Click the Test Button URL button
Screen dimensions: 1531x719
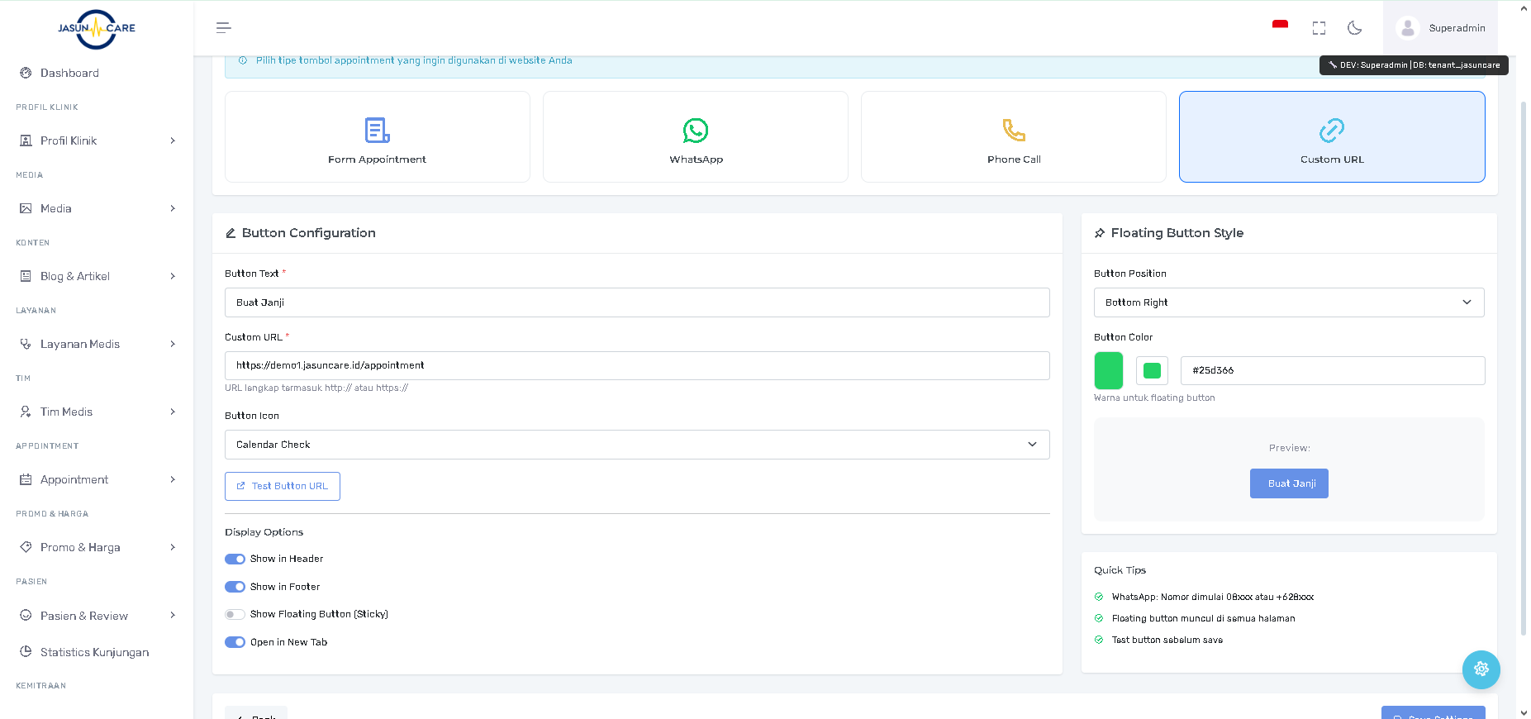coord(283,486)
